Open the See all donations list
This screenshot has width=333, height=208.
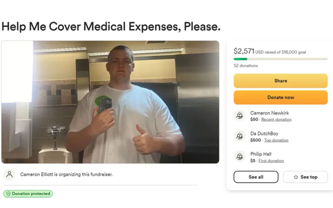click(256, 177)
